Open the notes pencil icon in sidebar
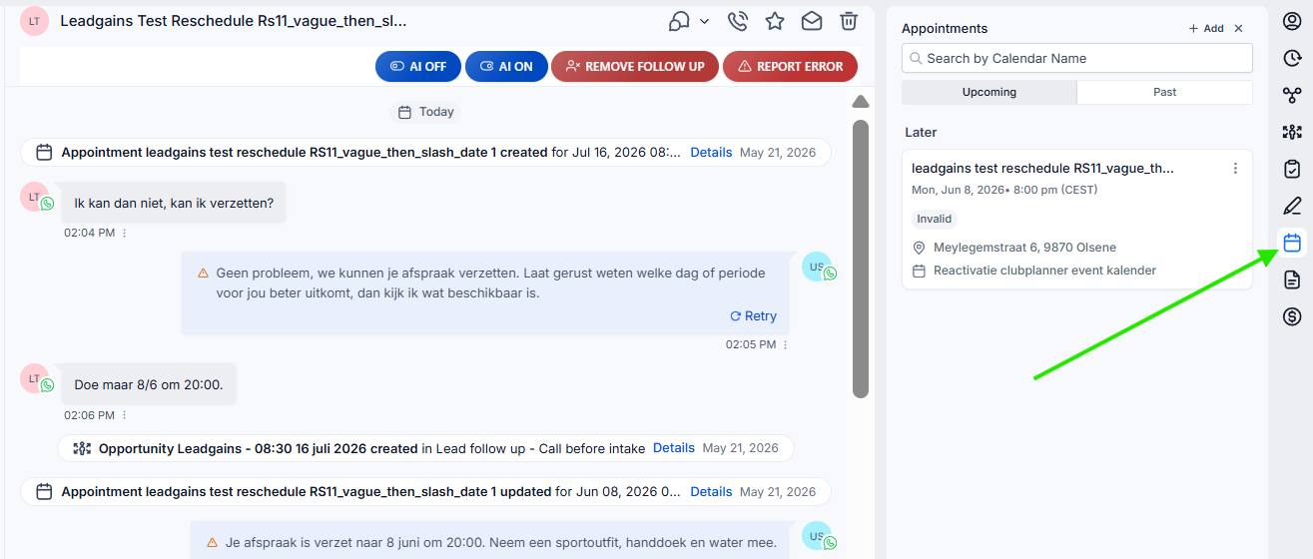 1291,206
